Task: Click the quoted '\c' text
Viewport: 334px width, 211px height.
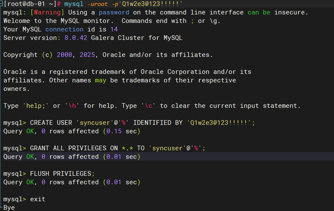Action: click(x=148, y=106)
